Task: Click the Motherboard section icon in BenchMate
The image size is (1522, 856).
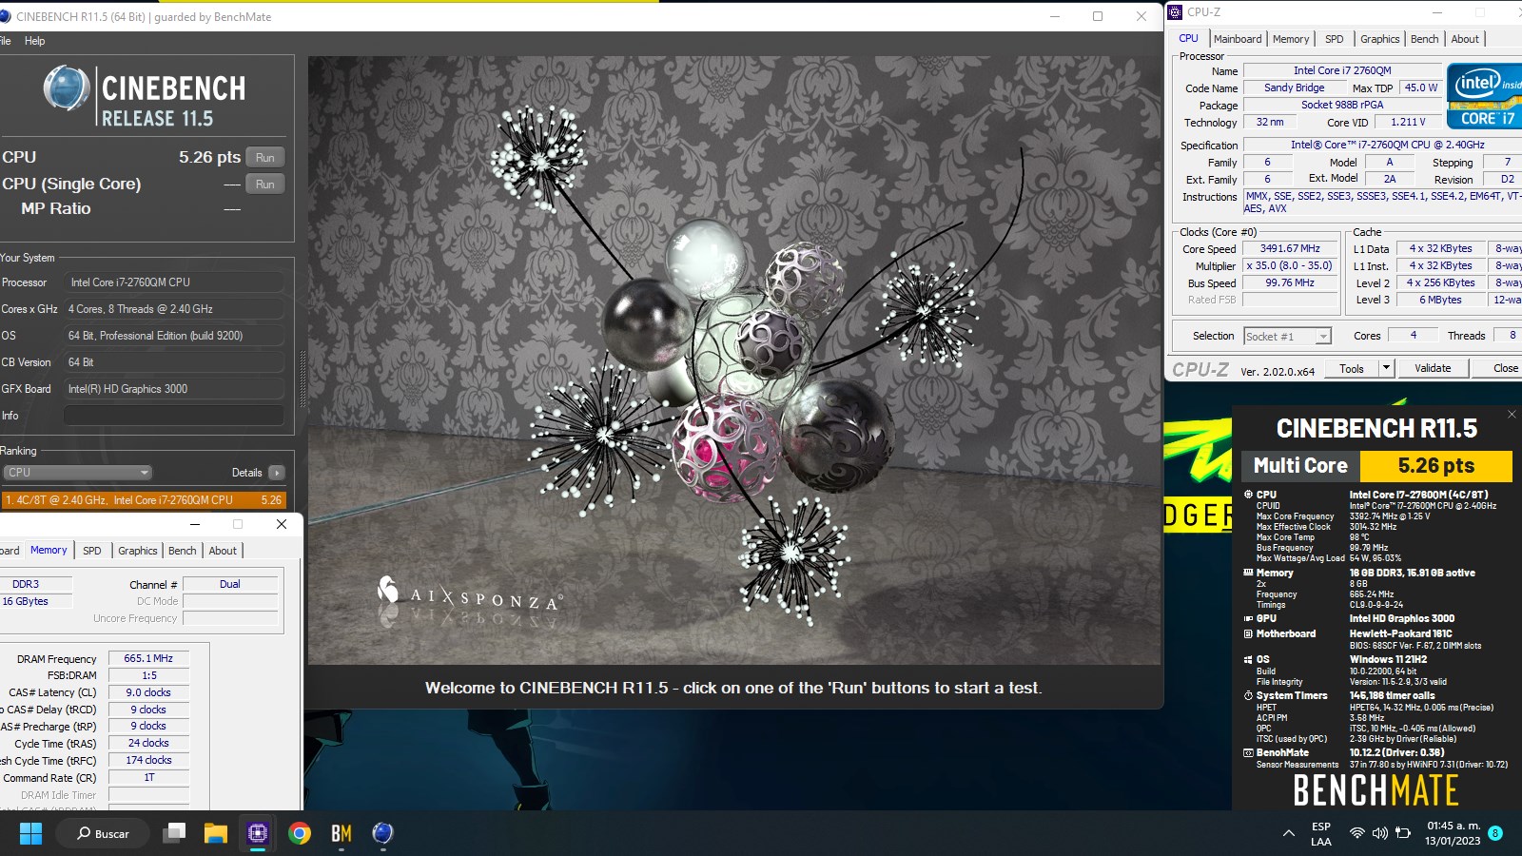Action: (1248, 634)
